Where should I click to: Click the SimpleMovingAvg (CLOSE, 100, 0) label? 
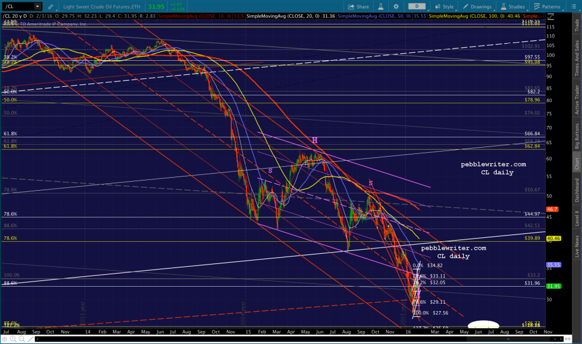[x=466, y=16]
